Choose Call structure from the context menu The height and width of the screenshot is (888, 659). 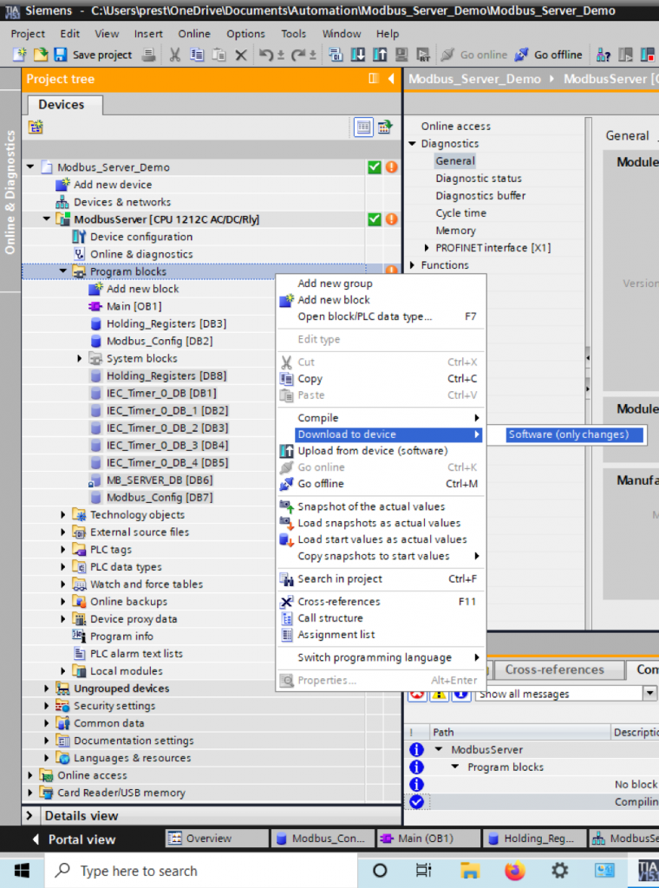(382, 617)
